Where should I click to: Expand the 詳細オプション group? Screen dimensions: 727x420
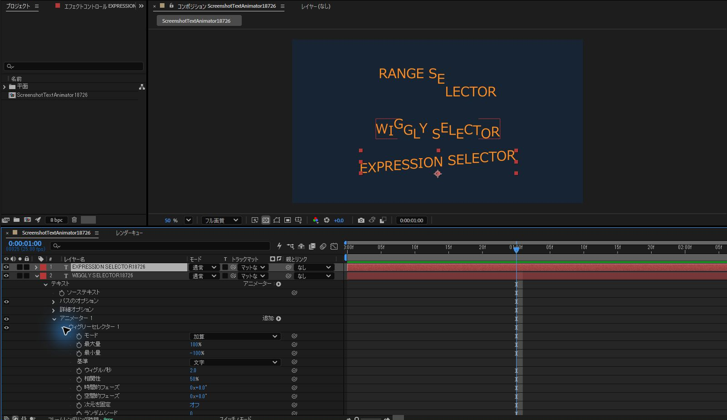54,310
